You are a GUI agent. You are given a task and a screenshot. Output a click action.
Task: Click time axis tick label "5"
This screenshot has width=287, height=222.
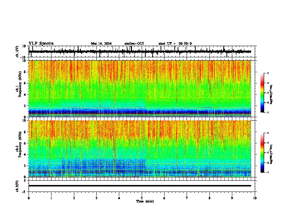(142, 198)
